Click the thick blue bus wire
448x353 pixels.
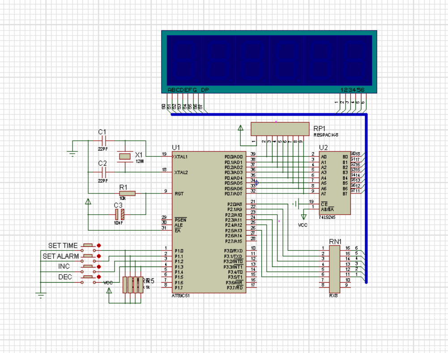coord(367,198)
